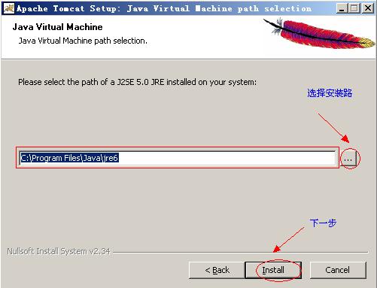Cancel the Tomcat setup
This screenshot has height=288, width=377.
tap(338, 270)
